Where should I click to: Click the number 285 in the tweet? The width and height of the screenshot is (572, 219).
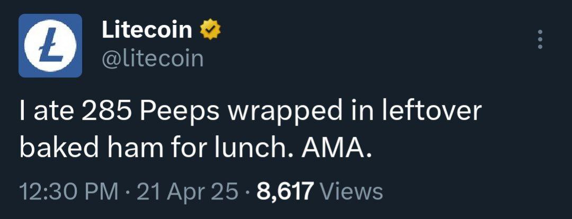tap(106, 111)
